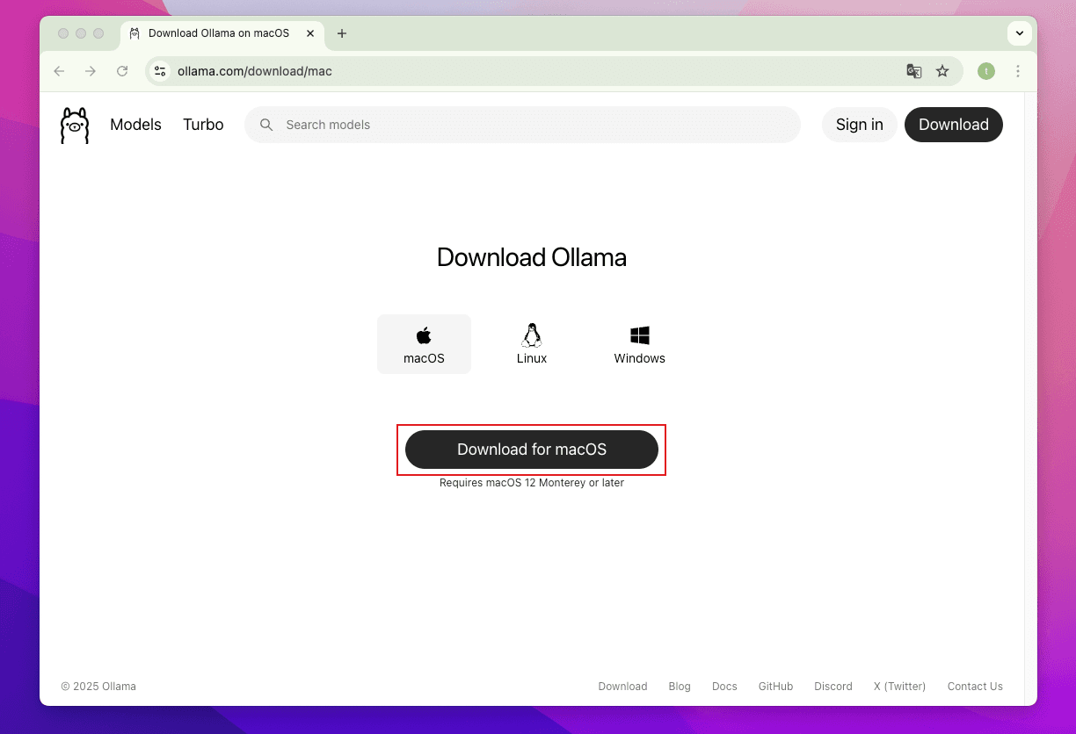Switch download platform to Linux

531,344
